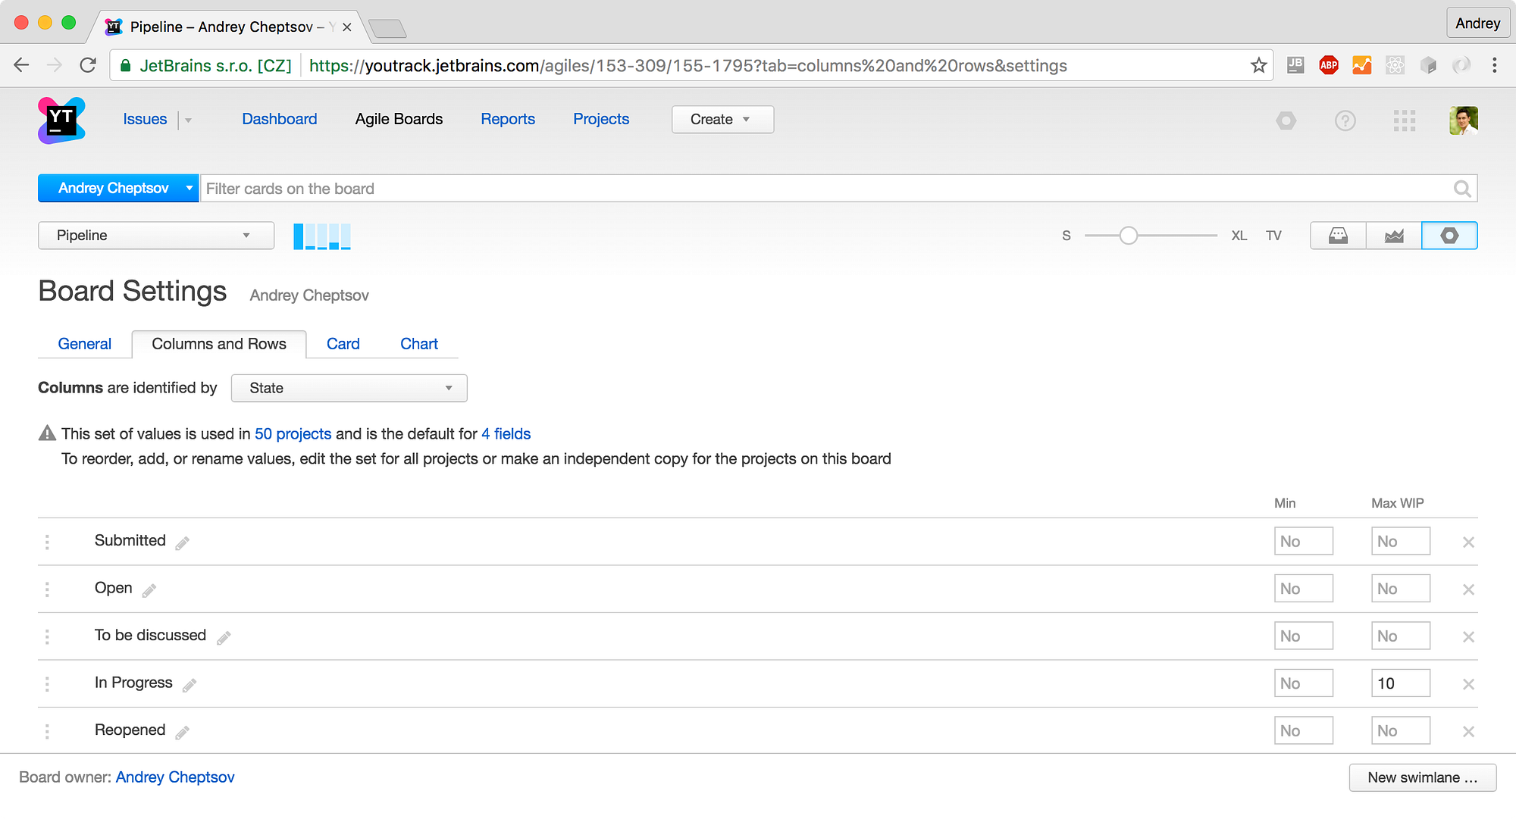Click the YouTrack logo icon

click(x=61, y=120)
